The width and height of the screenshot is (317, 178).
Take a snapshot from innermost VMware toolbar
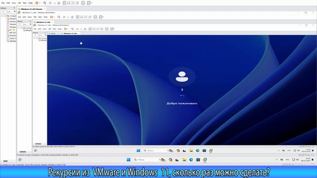click(77, 29)
